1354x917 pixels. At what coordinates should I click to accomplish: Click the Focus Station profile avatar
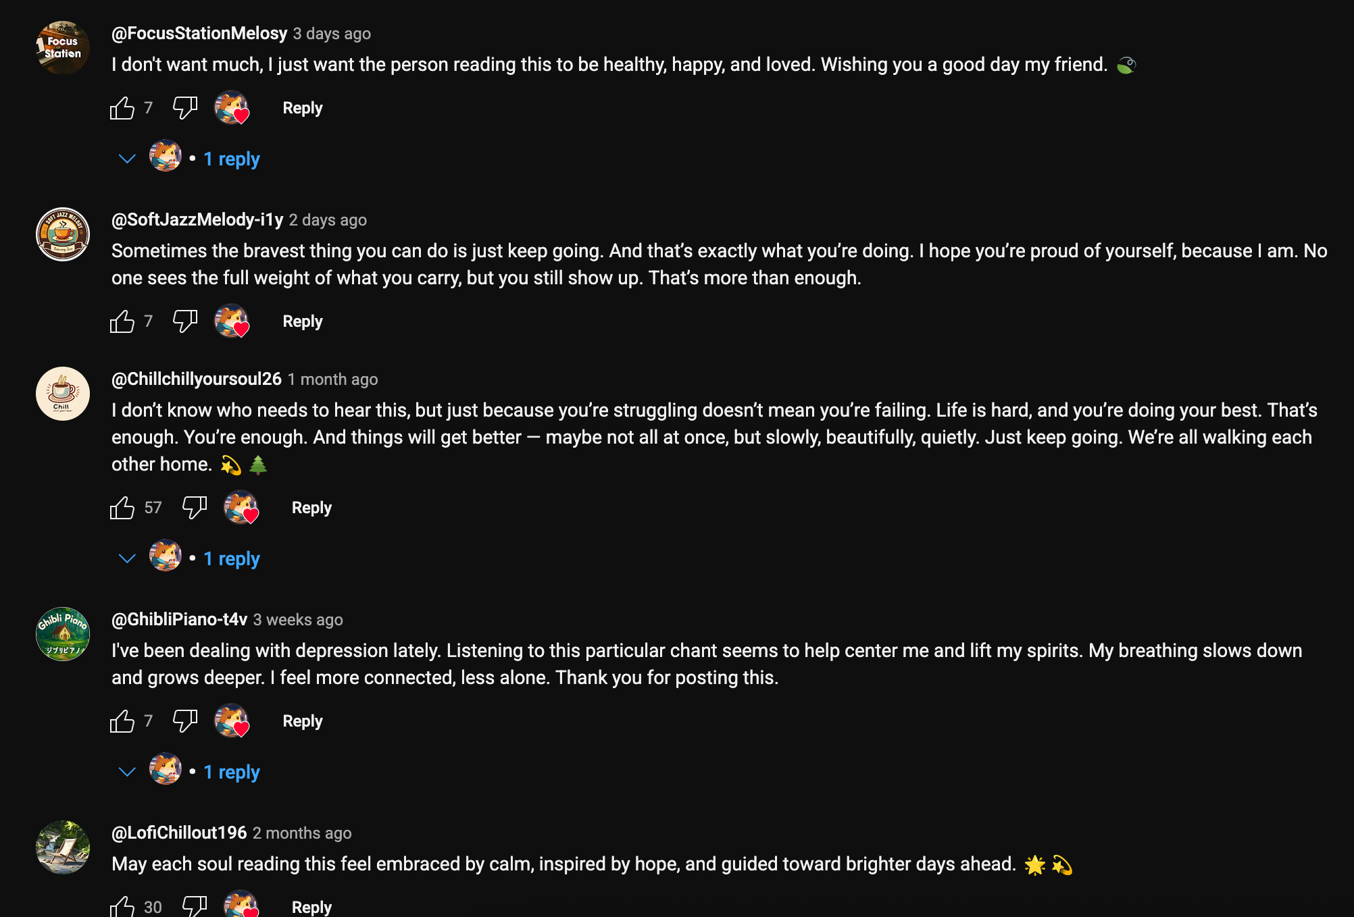point(63,48)
